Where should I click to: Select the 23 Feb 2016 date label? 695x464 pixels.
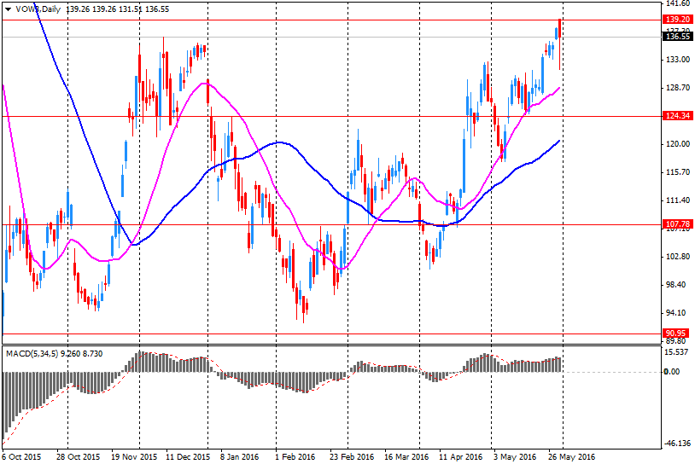point(352,456)
